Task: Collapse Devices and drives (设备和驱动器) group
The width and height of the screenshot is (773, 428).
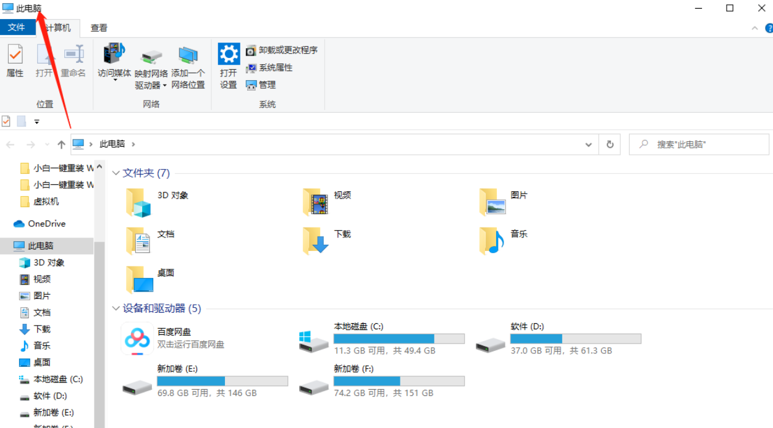Action: [116, 308]
